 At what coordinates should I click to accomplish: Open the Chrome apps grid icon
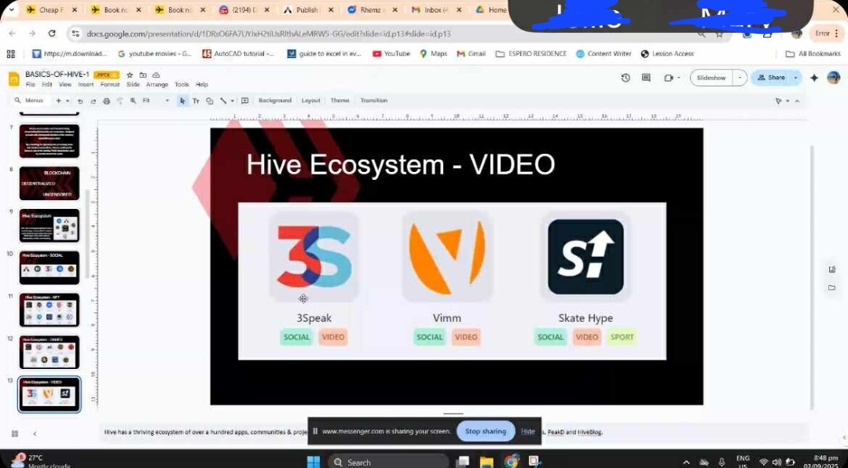click(11, 54)
